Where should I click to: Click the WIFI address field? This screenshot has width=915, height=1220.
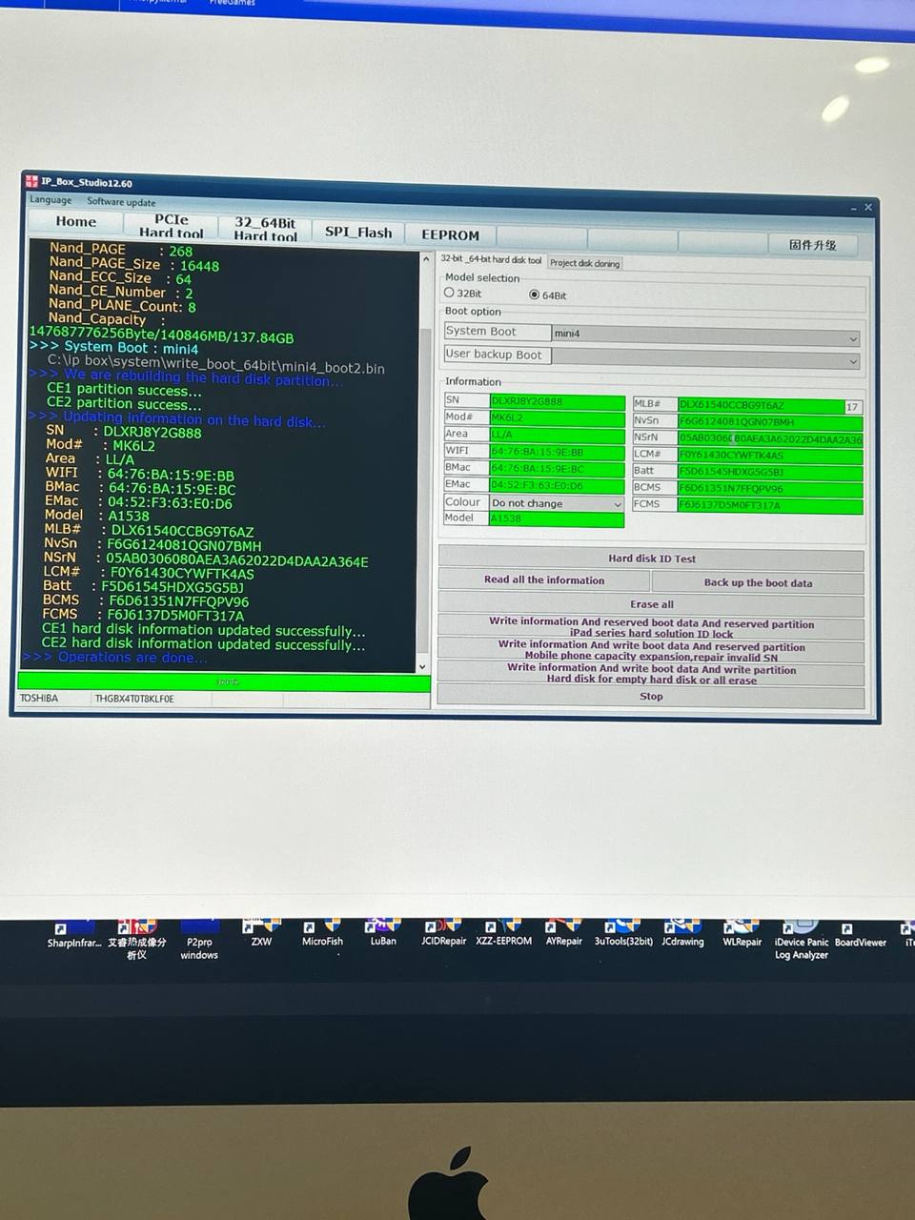click(557, 452)
